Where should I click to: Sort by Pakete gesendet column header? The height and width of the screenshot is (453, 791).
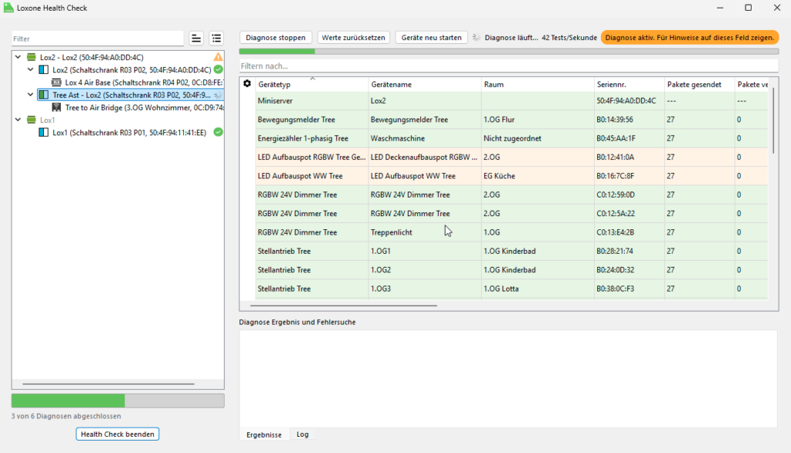699,84
